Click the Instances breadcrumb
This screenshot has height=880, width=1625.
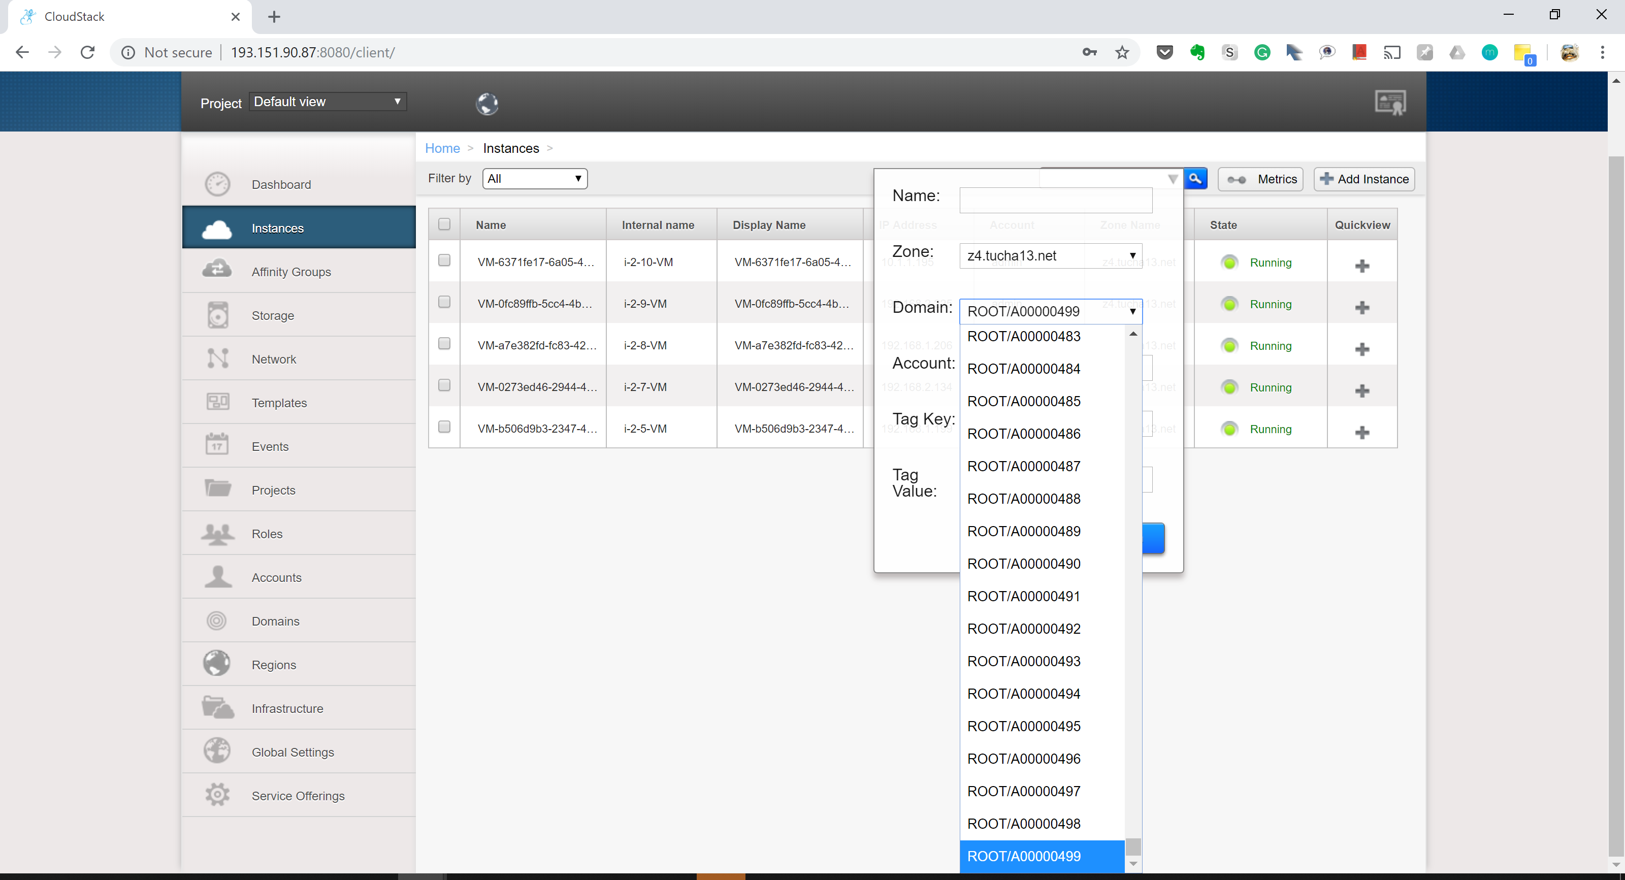(x=511, y=148)
